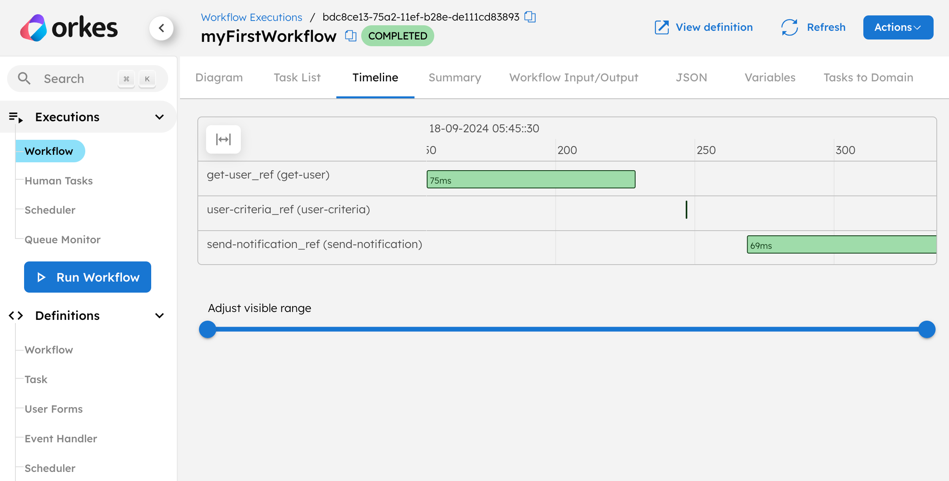The image size is (949, 481).
Task: Click the send-notification_ref row label
Action: [314, 244]
